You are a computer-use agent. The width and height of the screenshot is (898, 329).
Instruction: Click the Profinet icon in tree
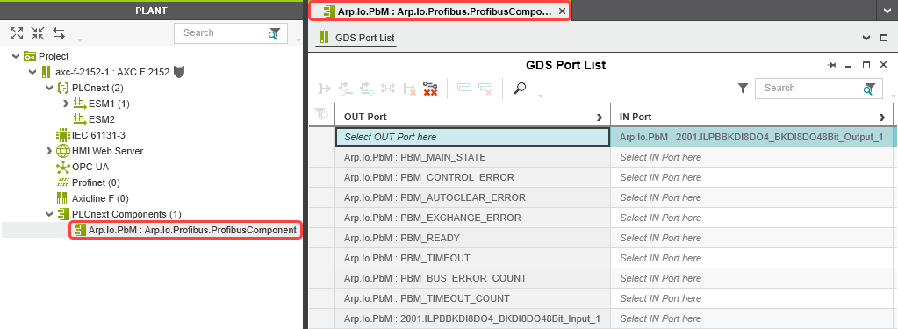pos(63,182)
